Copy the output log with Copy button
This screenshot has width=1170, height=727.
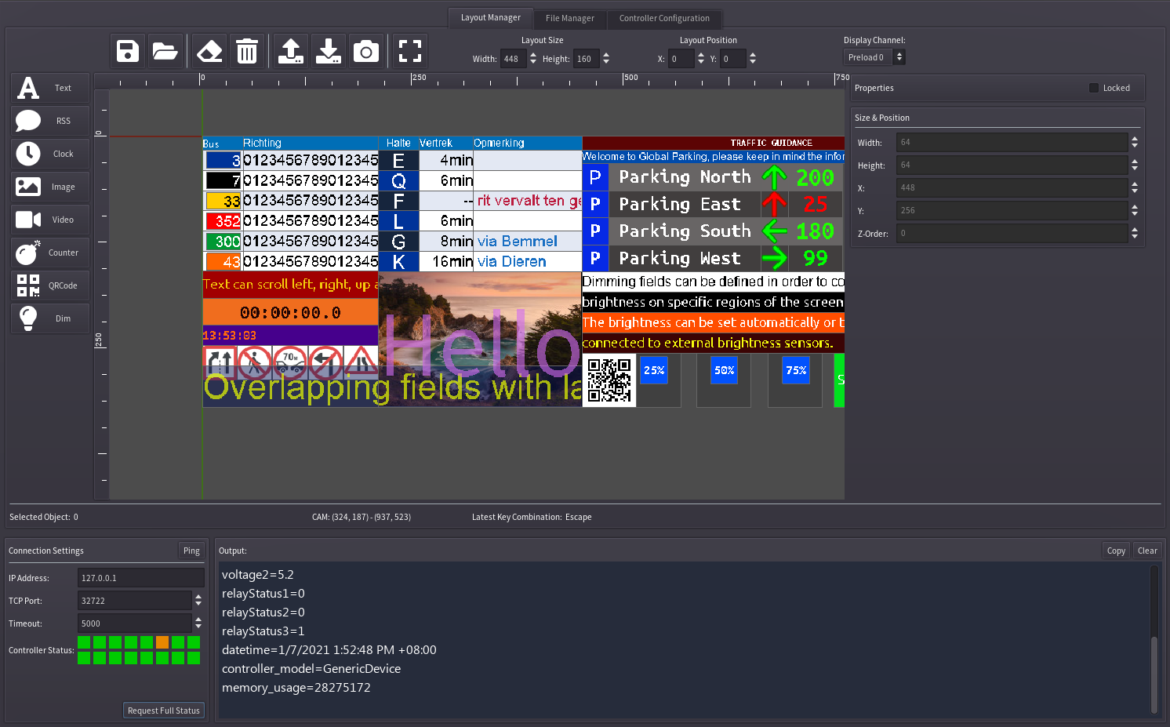point(1116,551)
